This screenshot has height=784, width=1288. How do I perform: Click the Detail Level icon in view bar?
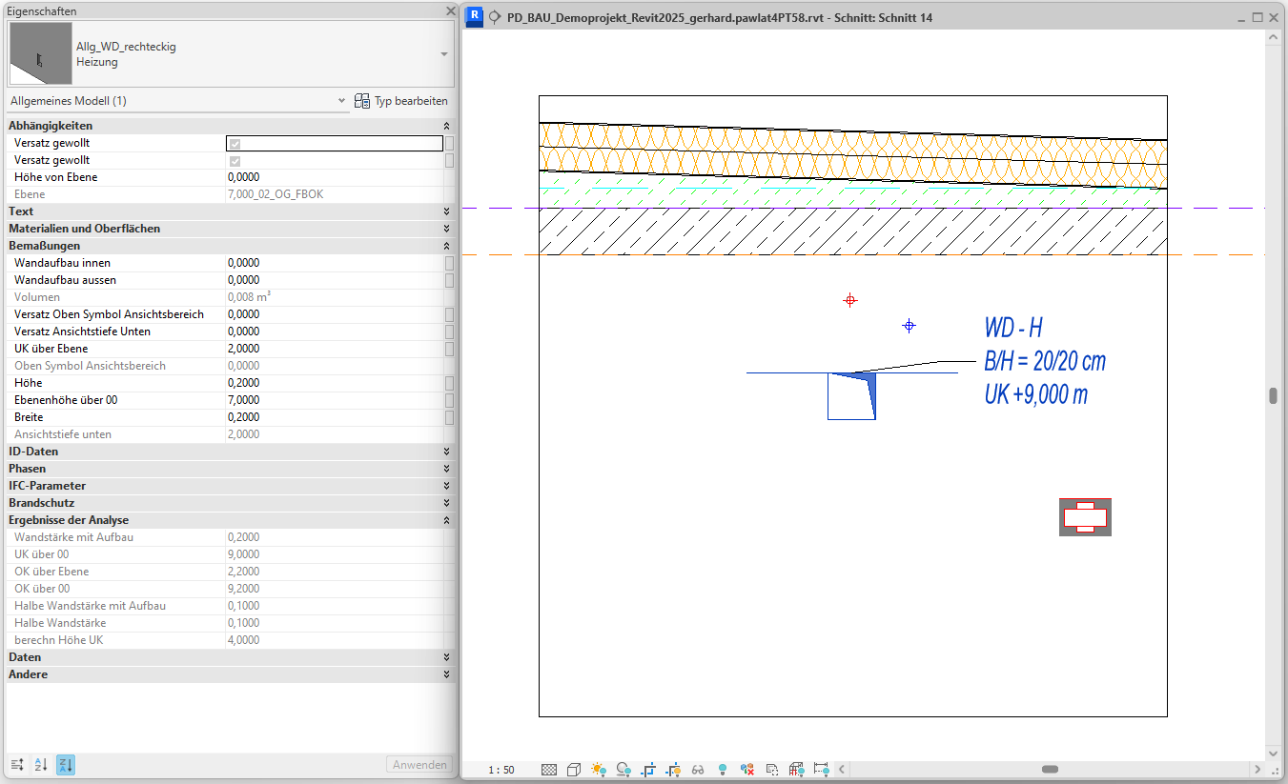tap(549, 769)
